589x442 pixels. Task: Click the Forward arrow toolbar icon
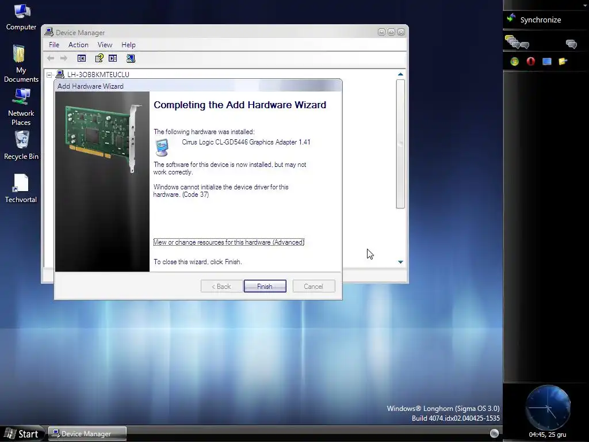point(64,58)
